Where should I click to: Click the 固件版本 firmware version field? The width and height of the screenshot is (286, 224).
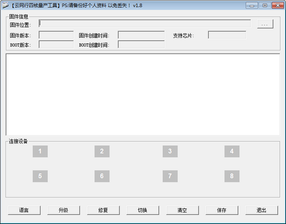[x=56, y=35]
